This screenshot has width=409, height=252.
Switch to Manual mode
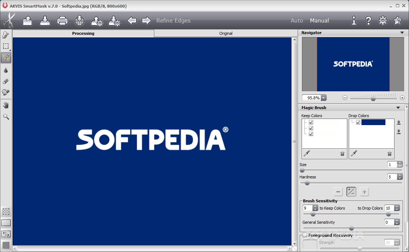[x=319, y=21]
